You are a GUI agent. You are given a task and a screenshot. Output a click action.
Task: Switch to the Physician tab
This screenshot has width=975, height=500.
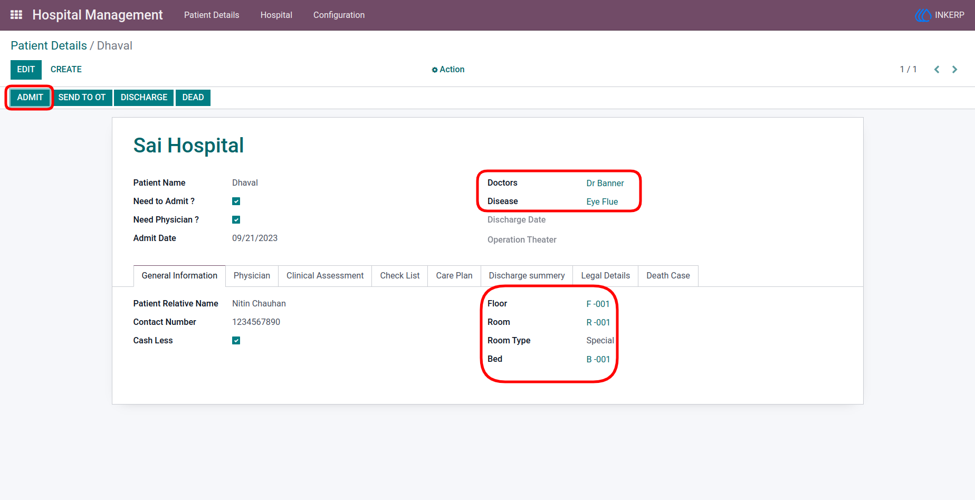pyautogui.click(x=252, y=276)
